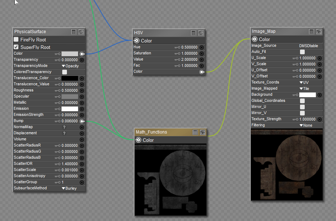Click the Image_Map texture preview thumbnail
The image size is (336, 221).
coord(287,164)
